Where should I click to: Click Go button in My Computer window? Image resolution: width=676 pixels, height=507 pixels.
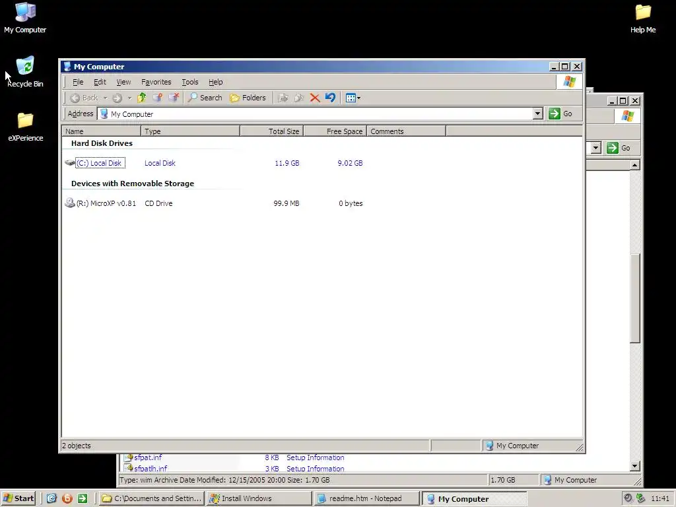pyautogui.click(x=560, y=114)
